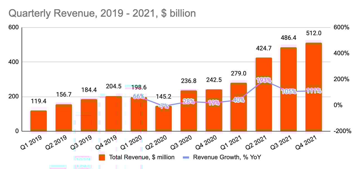Viewport: 360px width, 169px height.
Task: Click the 156.7 data label
Action: pyautogui.click(x=64, y=95)
